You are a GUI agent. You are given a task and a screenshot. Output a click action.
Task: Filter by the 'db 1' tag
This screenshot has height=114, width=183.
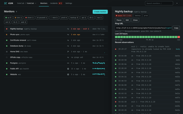click(91, 18)
